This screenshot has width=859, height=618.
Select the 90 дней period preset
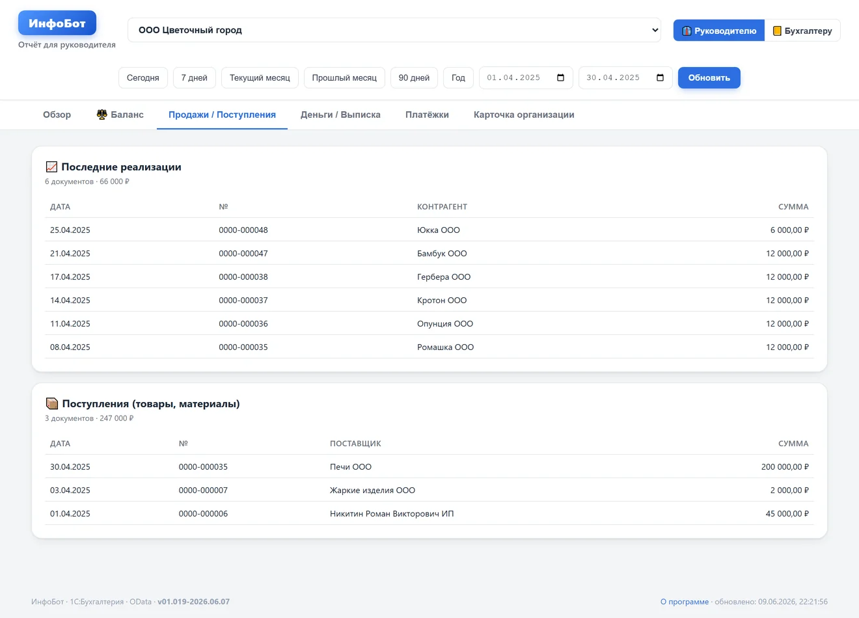pyautogui.click(x=414, y=77)
